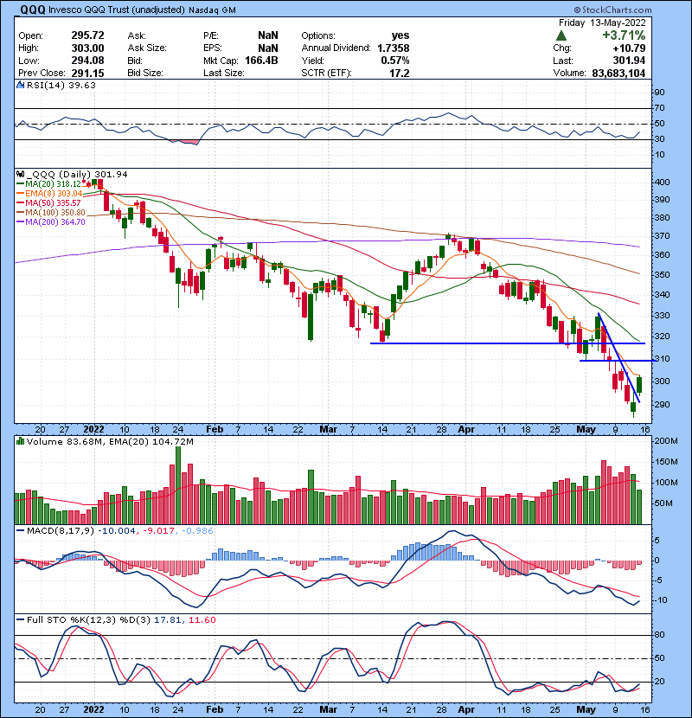Click the Last price 301.94
Image resolution: width=692 pixels, height=718 pixels.
pyautogui.click(x=629, y=61)
